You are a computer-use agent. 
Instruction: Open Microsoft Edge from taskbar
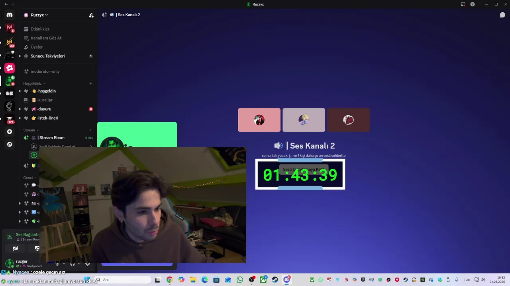point(204,280)
